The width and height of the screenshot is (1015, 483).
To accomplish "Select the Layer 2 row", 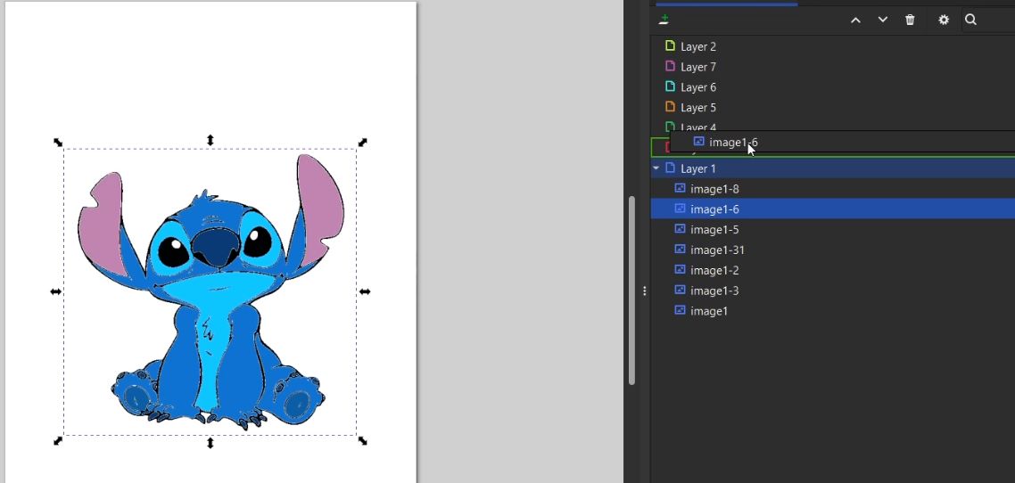I will (x=832, y=46).
